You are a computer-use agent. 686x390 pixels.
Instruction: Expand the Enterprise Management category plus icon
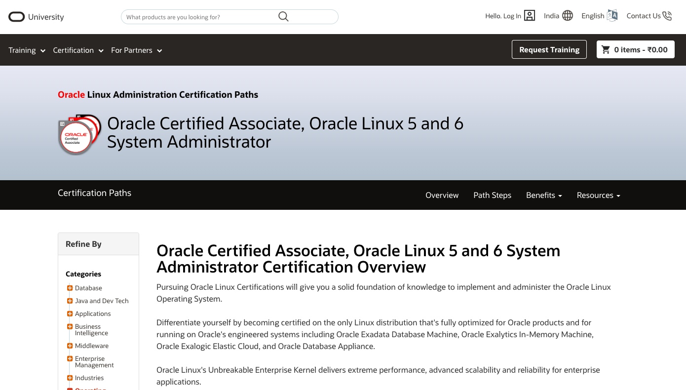pyautogui.click(x=70, y=359)
